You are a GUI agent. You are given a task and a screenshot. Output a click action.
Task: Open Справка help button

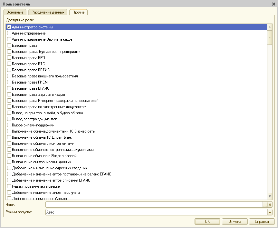coord(262,222)
